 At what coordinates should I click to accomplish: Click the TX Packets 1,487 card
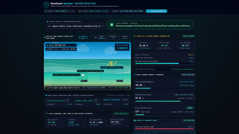click(77, 122)
